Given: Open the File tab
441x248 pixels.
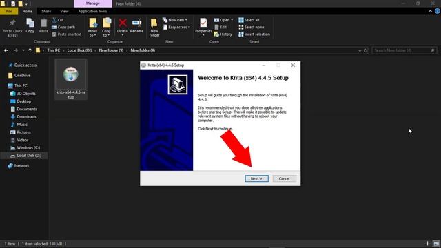Looking at the screenshot, I should (x=9, y=11).
